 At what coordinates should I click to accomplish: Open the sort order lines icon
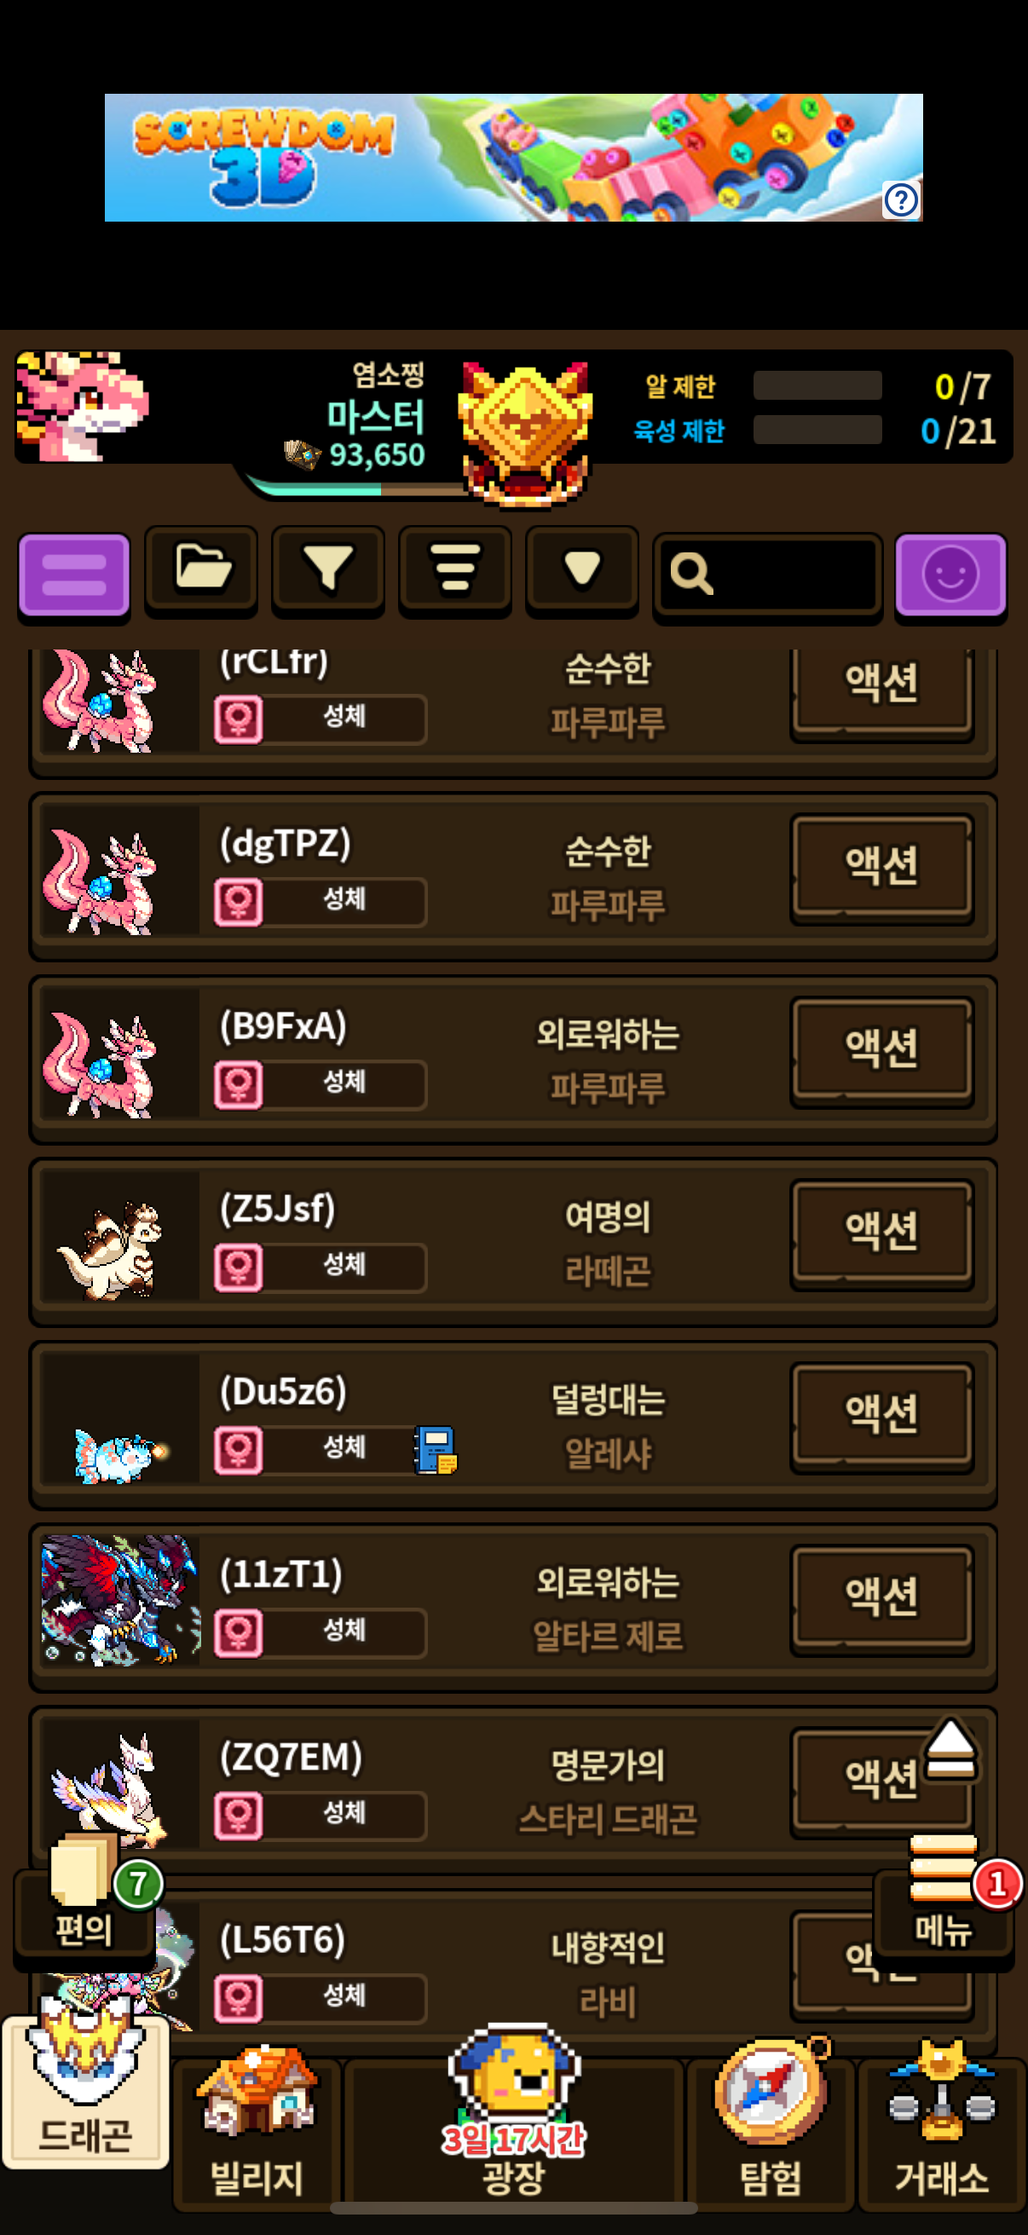click(455, 572)
